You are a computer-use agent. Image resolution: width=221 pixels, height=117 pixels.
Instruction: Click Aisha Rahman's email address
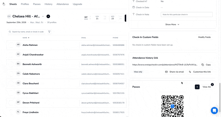pyautogui.click(x=96, y=45)
